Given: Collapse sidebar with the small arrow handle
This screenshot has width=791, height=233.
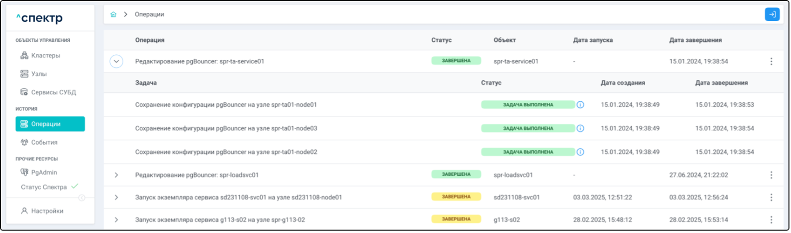Looking at the screenshot, I should click(x=82, y=198).
